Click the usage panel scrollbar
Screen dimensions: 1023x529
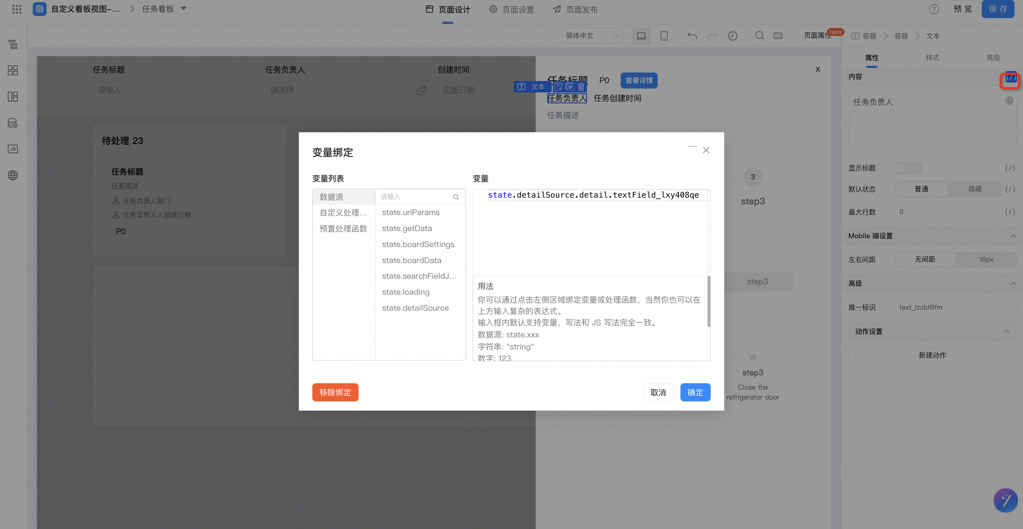tap(709, 301)
